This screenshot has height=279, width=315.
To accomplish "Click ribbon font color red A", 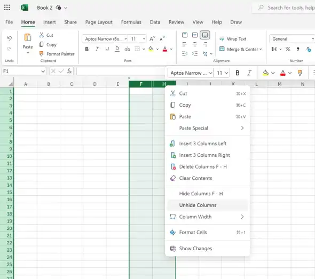I will coord(165,49).
